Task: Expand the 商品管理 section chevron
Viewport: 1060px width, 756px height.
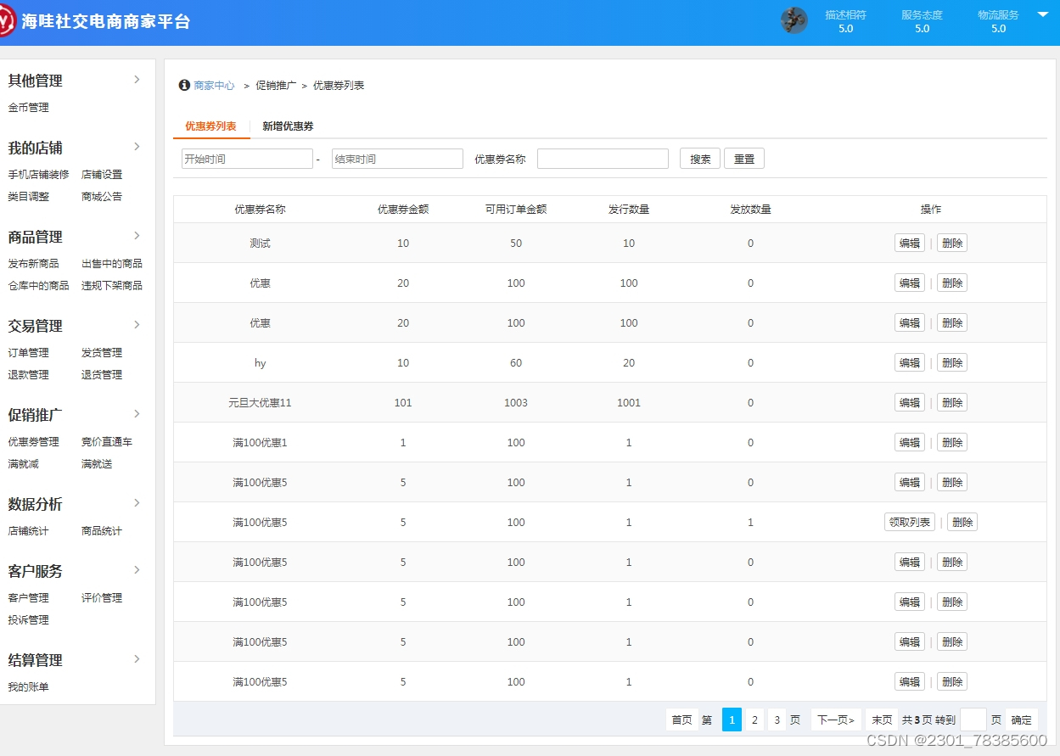Action: pyautogui.click(x=137, y=236)
